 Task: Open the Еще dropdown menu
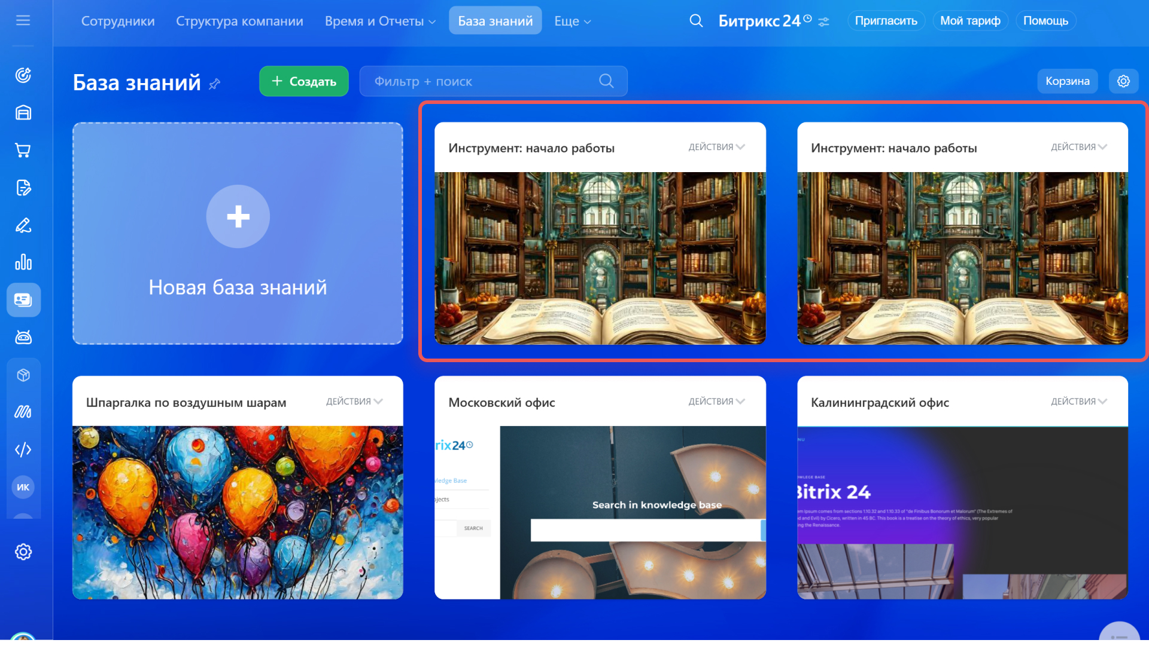pos(572,22)
